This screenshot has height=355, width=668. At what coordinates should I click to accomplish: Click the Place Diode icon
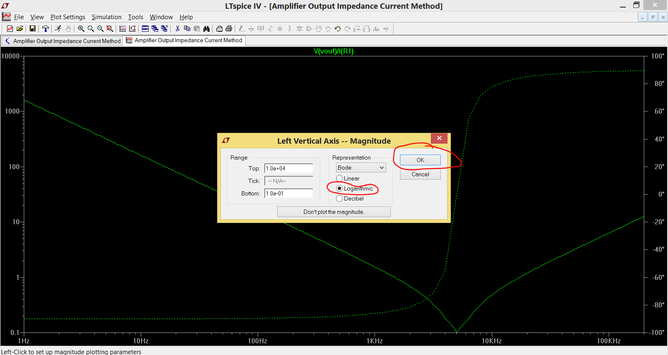[x=299, y=29]
